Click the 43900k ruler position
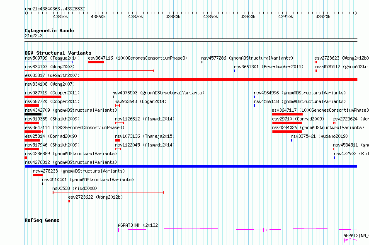Screen dimensions: 369x245 click(248, 17)
